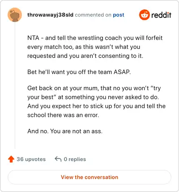This screenshot has height=192, width=179.
Task: Click the "requested and you aren't consenting" line
Action: coord(85,56)
